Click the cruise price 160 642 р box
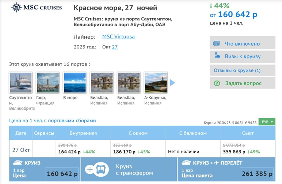This screenshot has width=282, height=184. [x=62, y=173]
